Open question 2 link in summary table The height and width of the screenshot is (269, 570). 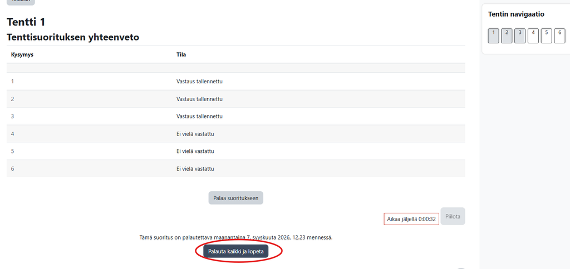(12, 99)
